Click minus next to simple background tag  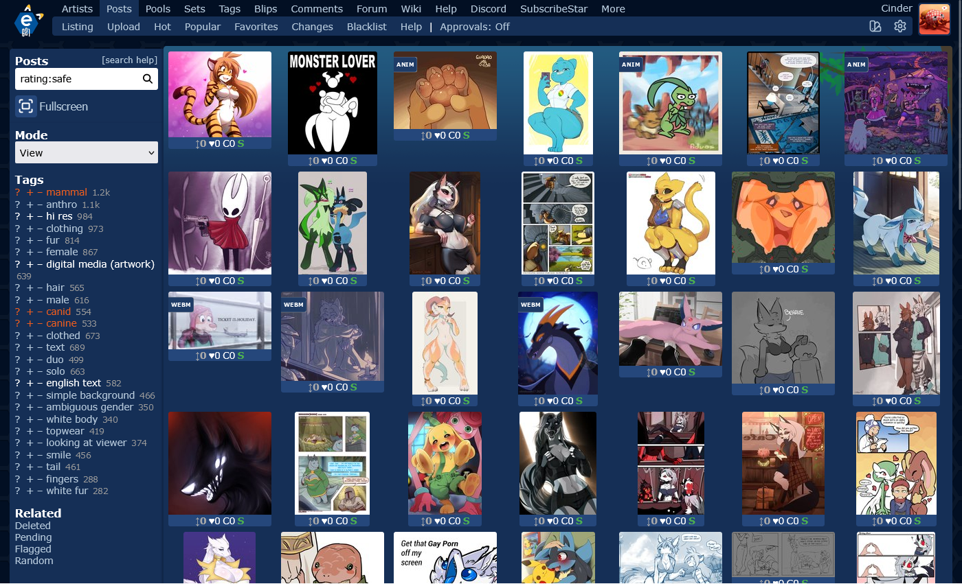coord(40,395)
